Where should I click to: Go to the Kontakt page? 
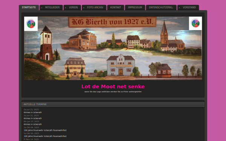pos(116,8)
